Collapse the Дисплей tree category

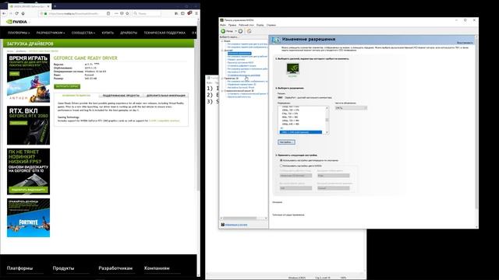pyautogui.click(x=222, y=50)
